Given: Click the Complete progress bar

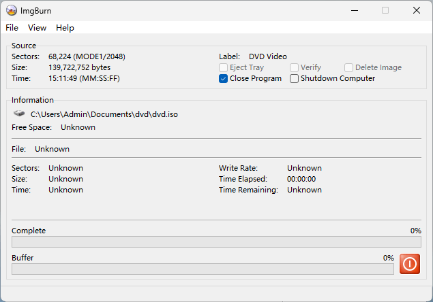Looking at the screenshot, I should [216, 242].
